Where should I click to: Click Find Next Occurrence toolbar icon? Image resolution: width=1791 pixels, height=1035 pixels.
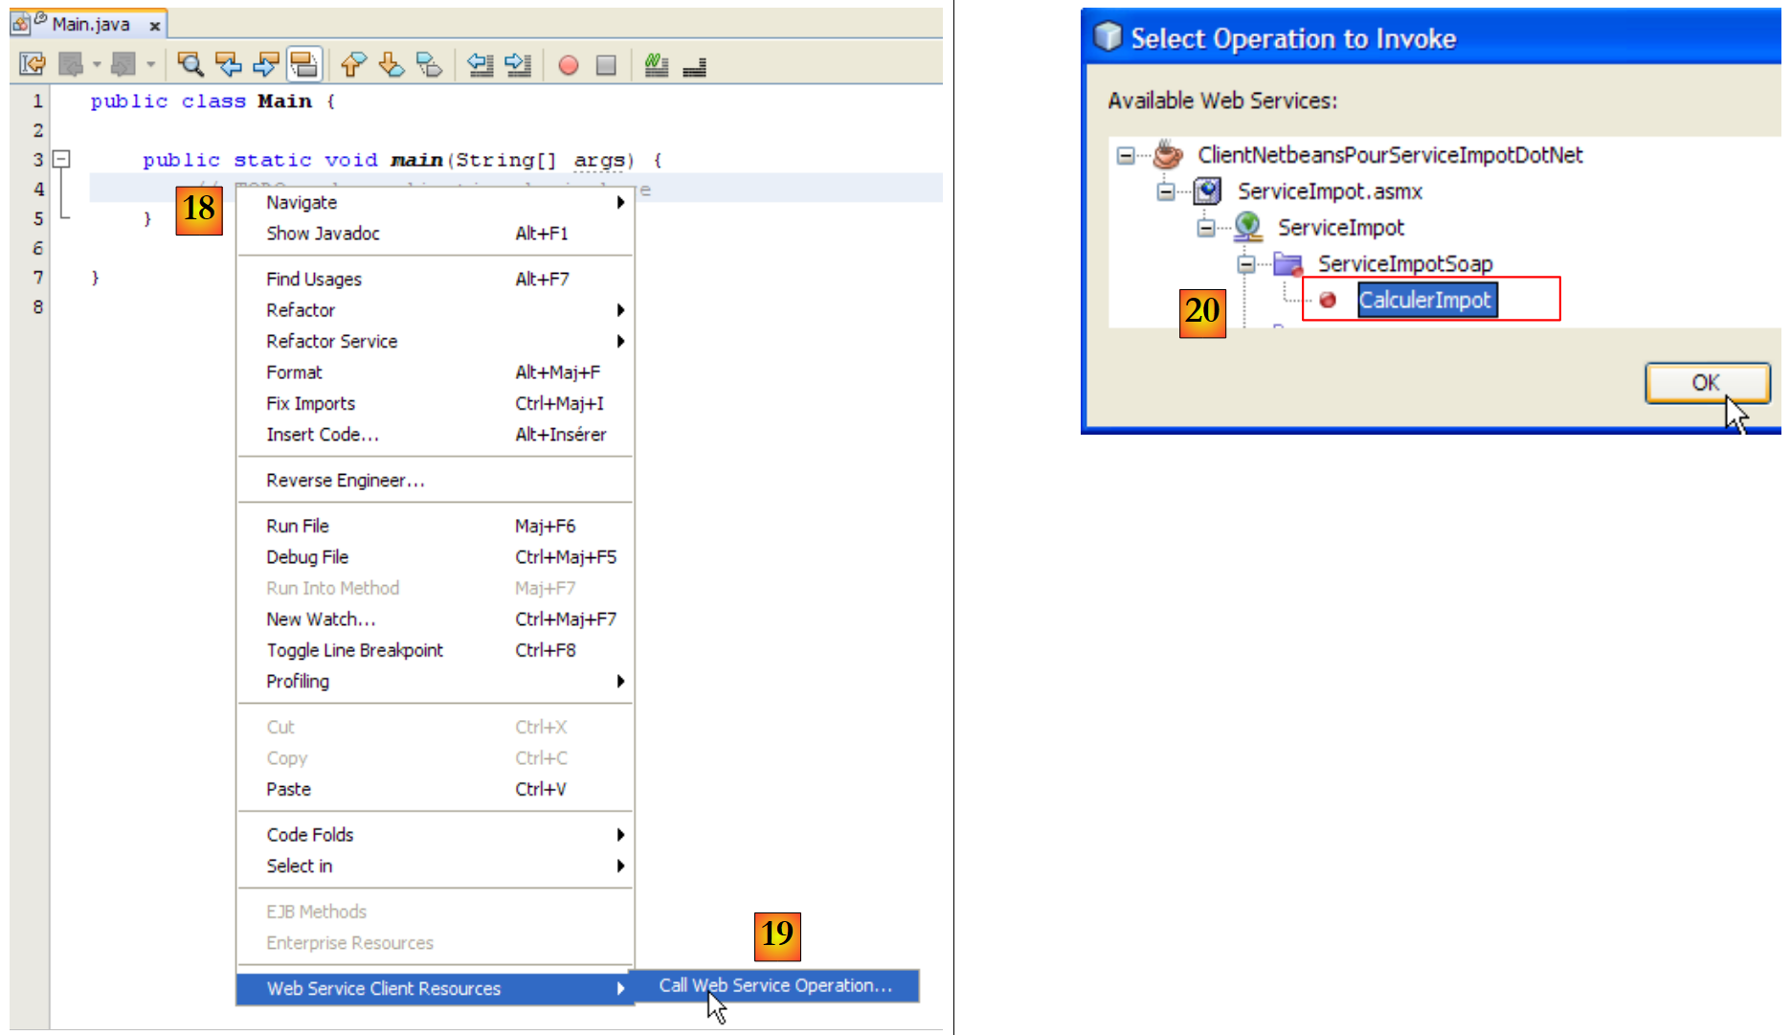265,65
